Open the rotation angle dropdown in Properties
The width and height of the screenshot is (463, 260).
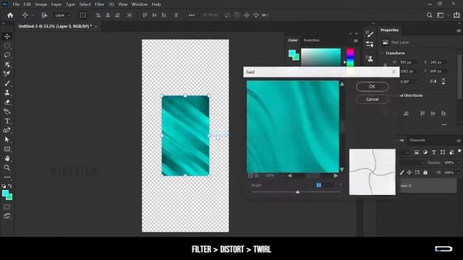tap(415, 82)
